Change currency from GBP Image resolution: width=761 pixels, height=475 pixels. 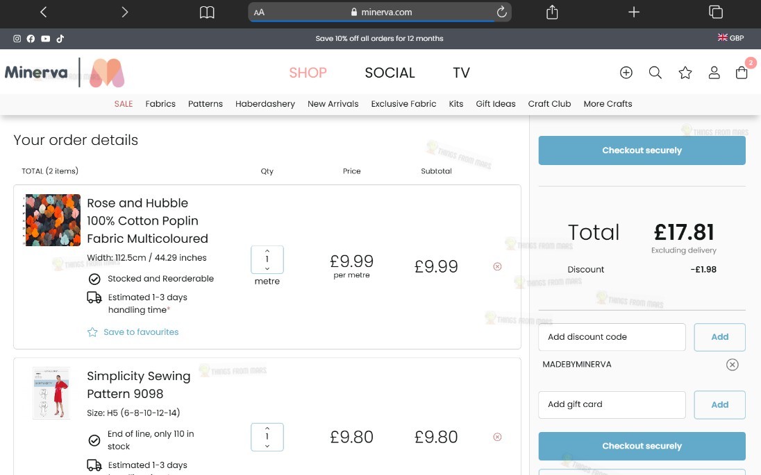tap(730, 38)
